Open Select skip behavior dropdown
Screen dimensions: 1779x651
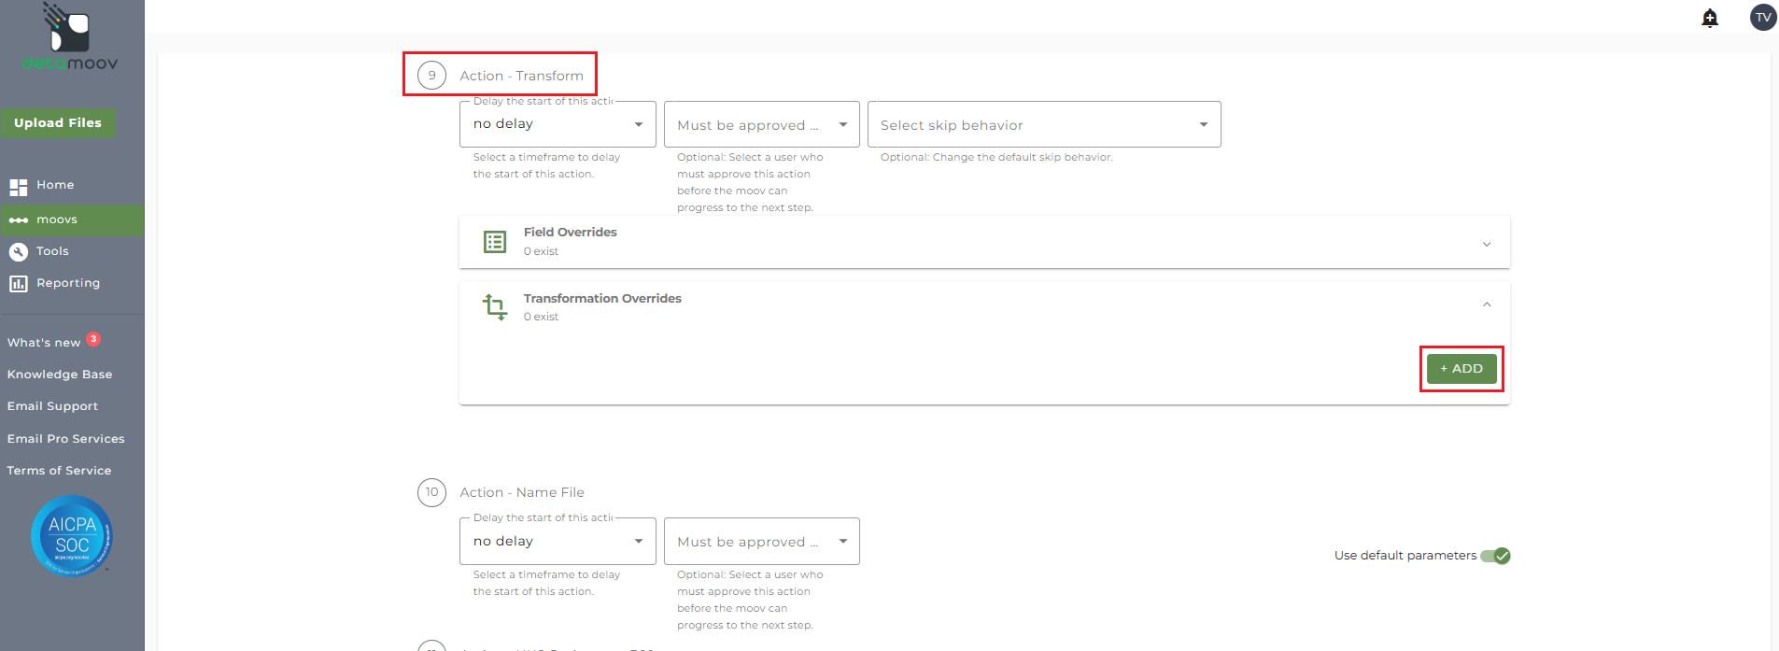(x=1043, y=125)
